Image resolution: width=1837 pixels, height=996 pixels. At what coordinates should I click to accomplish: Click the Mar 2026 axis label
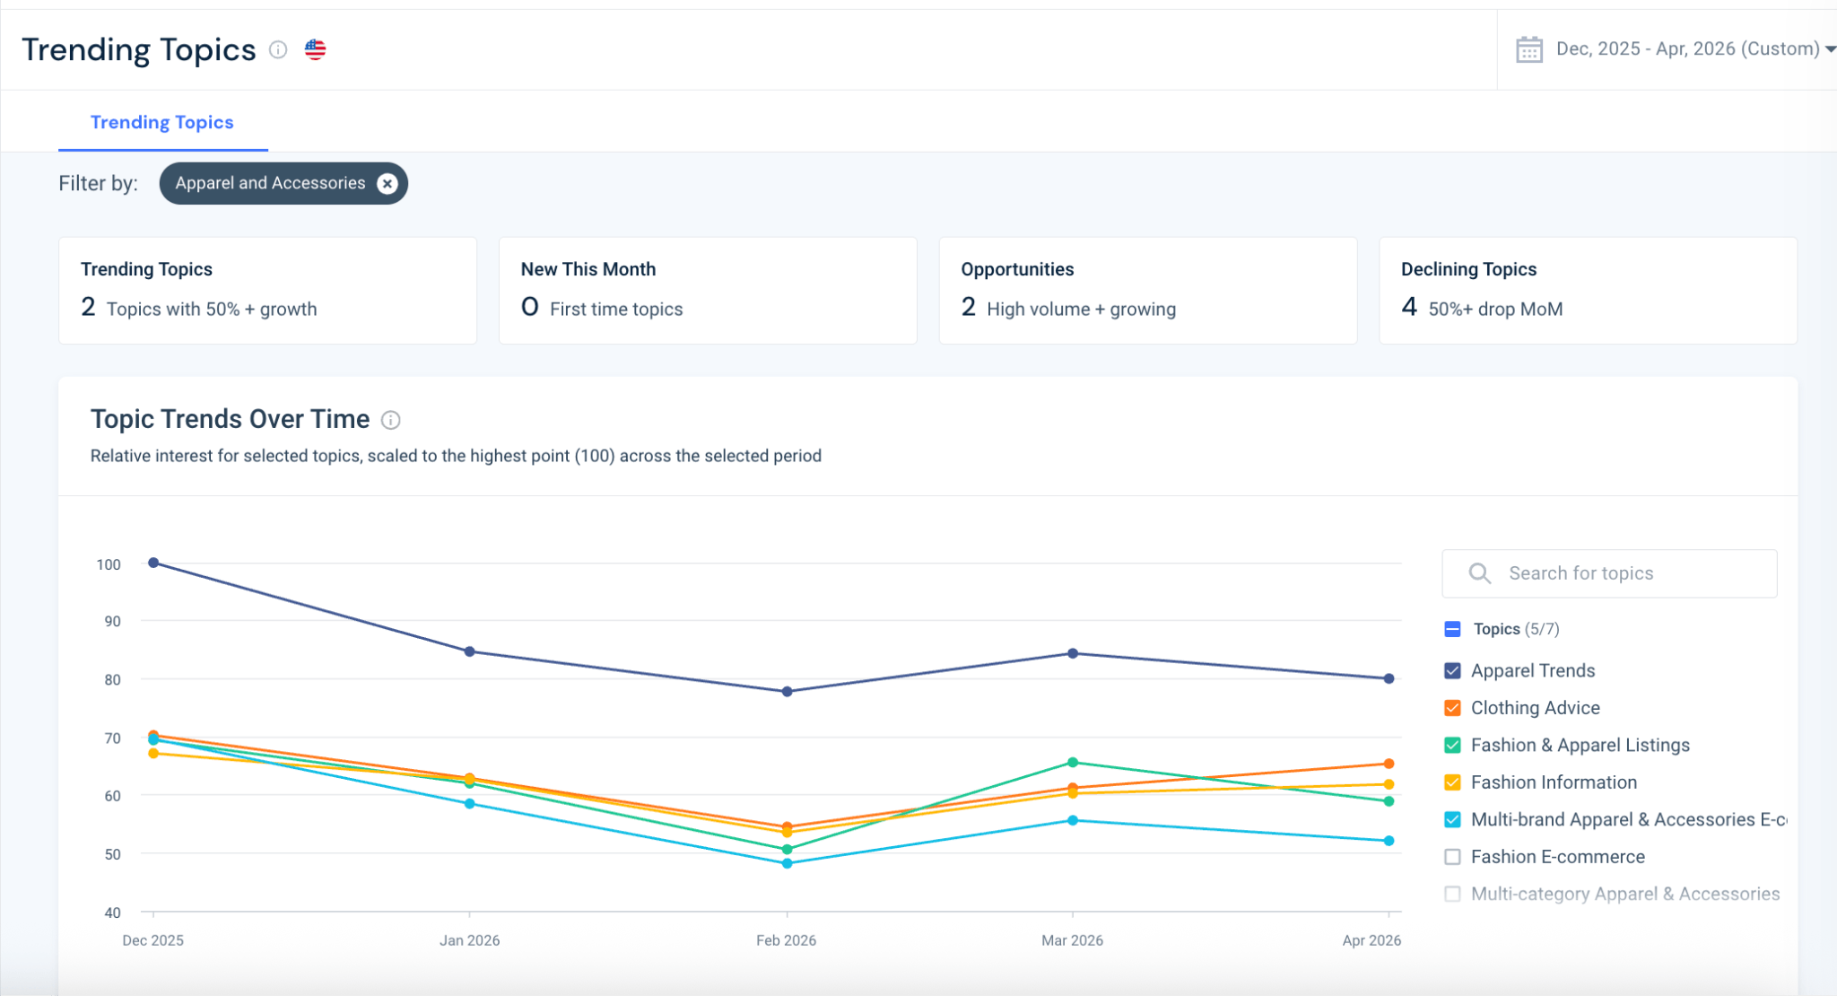[1072, 940]
